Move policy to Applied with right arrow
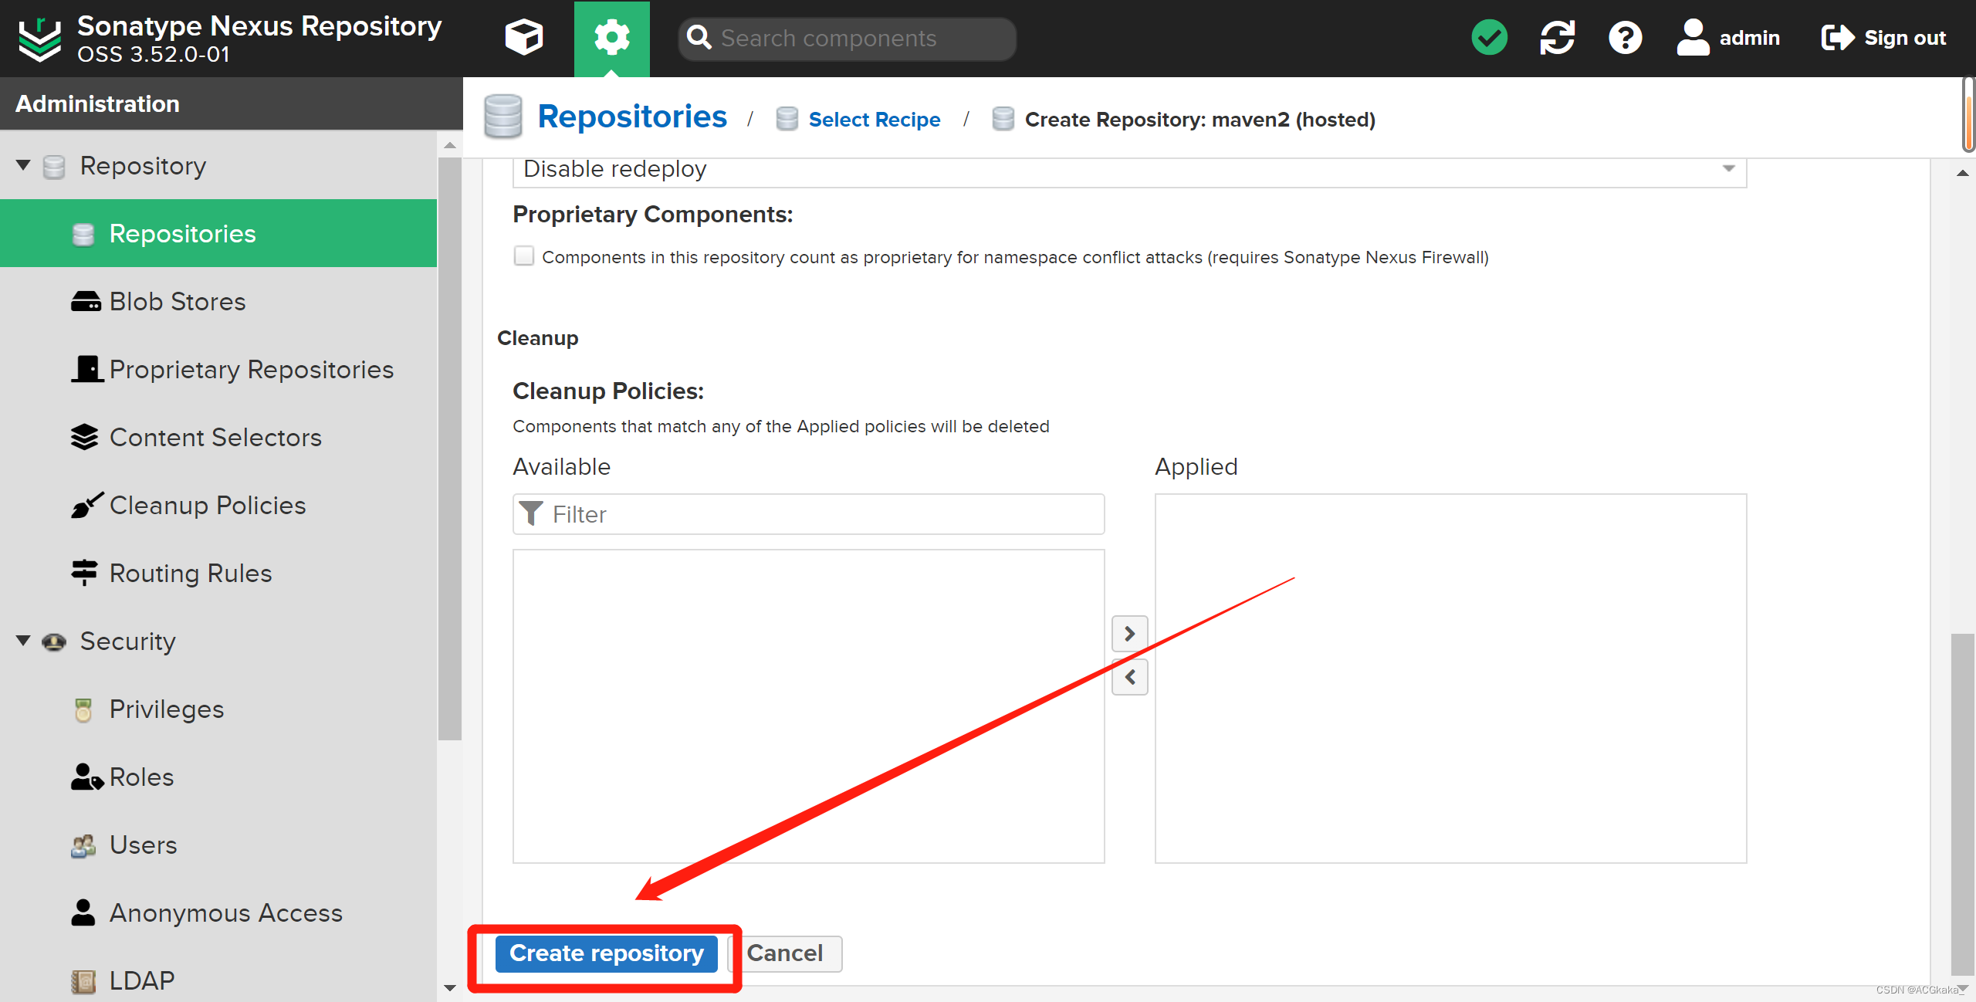The image size is (1976, 1002). 1129,634
